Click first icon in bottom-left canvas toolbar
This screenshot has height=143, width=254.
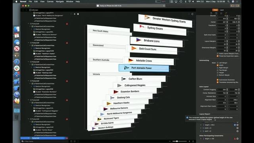click(71, 141)
